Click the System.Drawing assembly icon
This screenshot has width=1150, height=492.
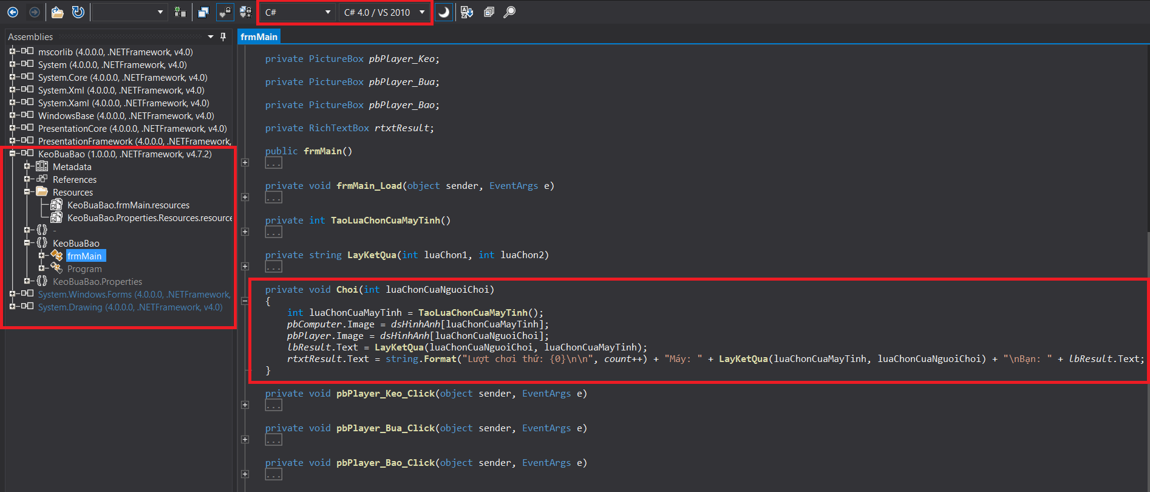[27, 307]
